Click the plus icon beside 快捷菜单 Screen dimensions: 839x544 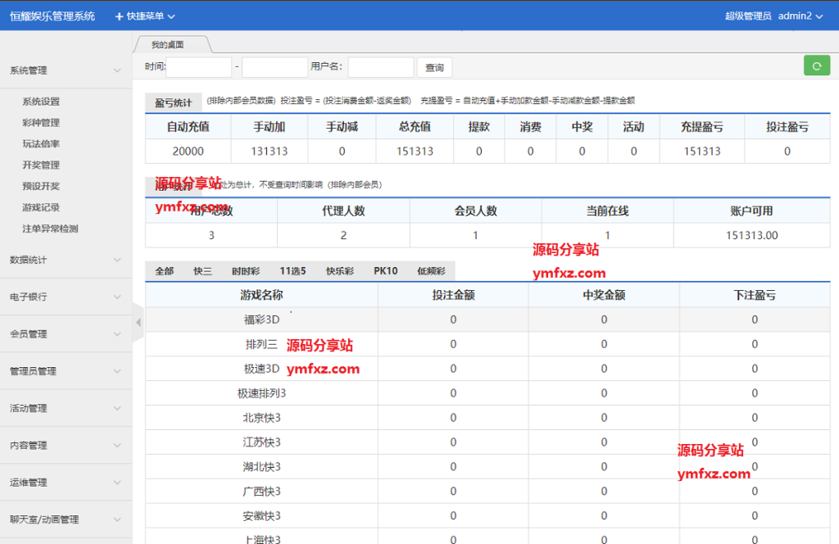(121, 15)
